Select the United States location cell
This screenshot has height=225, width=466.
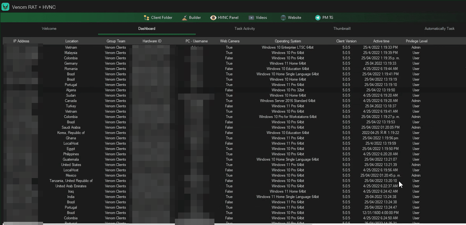coord(71,165)
